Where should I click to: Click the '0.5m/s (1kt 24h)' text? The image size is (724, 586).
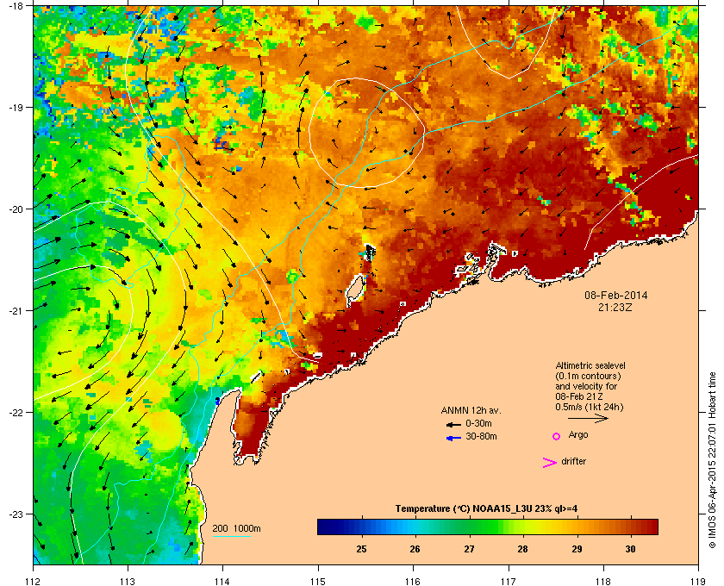click(x=590, y=408)
